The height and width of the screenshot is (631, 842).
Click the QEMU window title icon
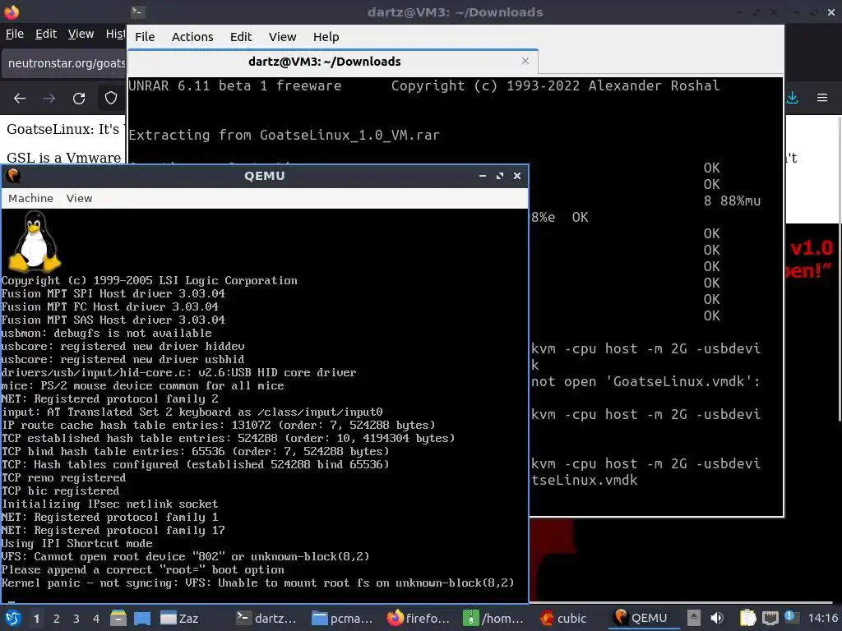tap(13, 176)
